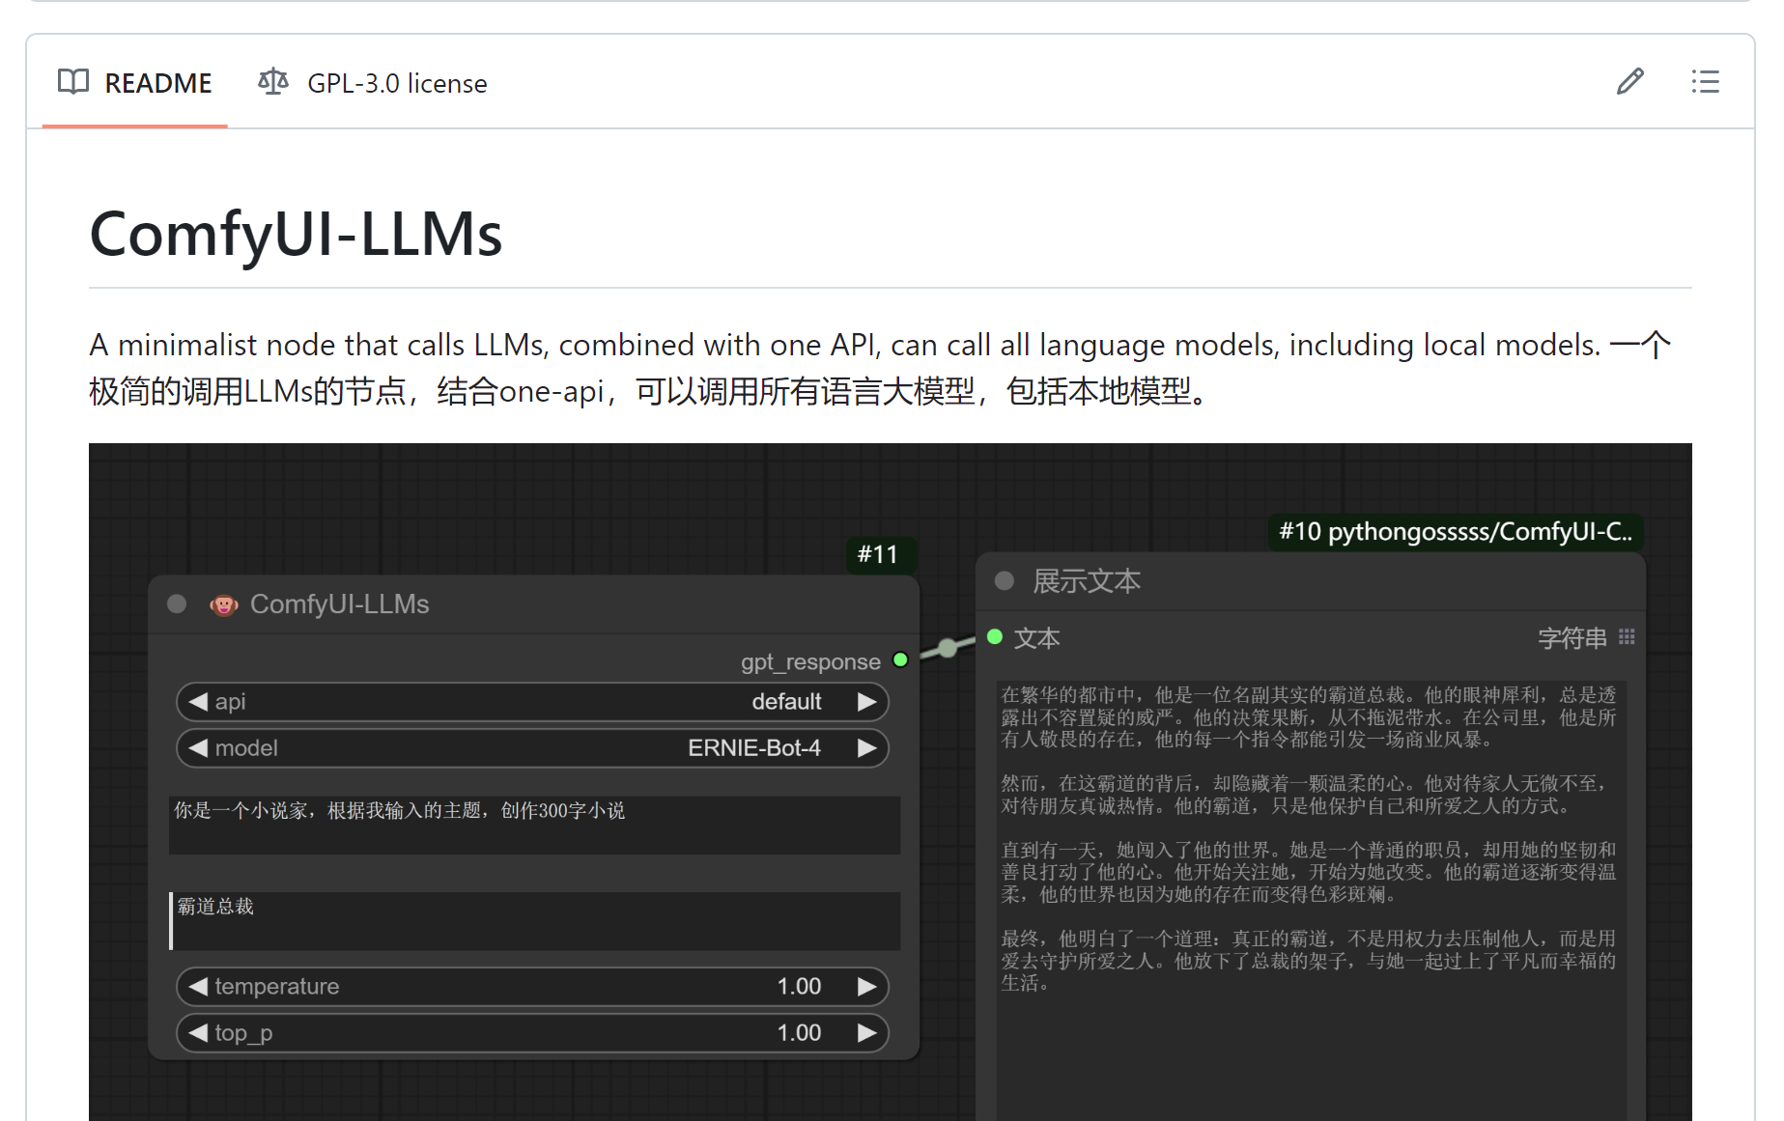
Task: Click the left arrow on api selector
Action: (198, 702)
